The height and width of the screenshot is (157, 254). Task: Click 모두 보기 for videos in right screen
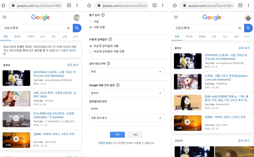tap(244, 48)
